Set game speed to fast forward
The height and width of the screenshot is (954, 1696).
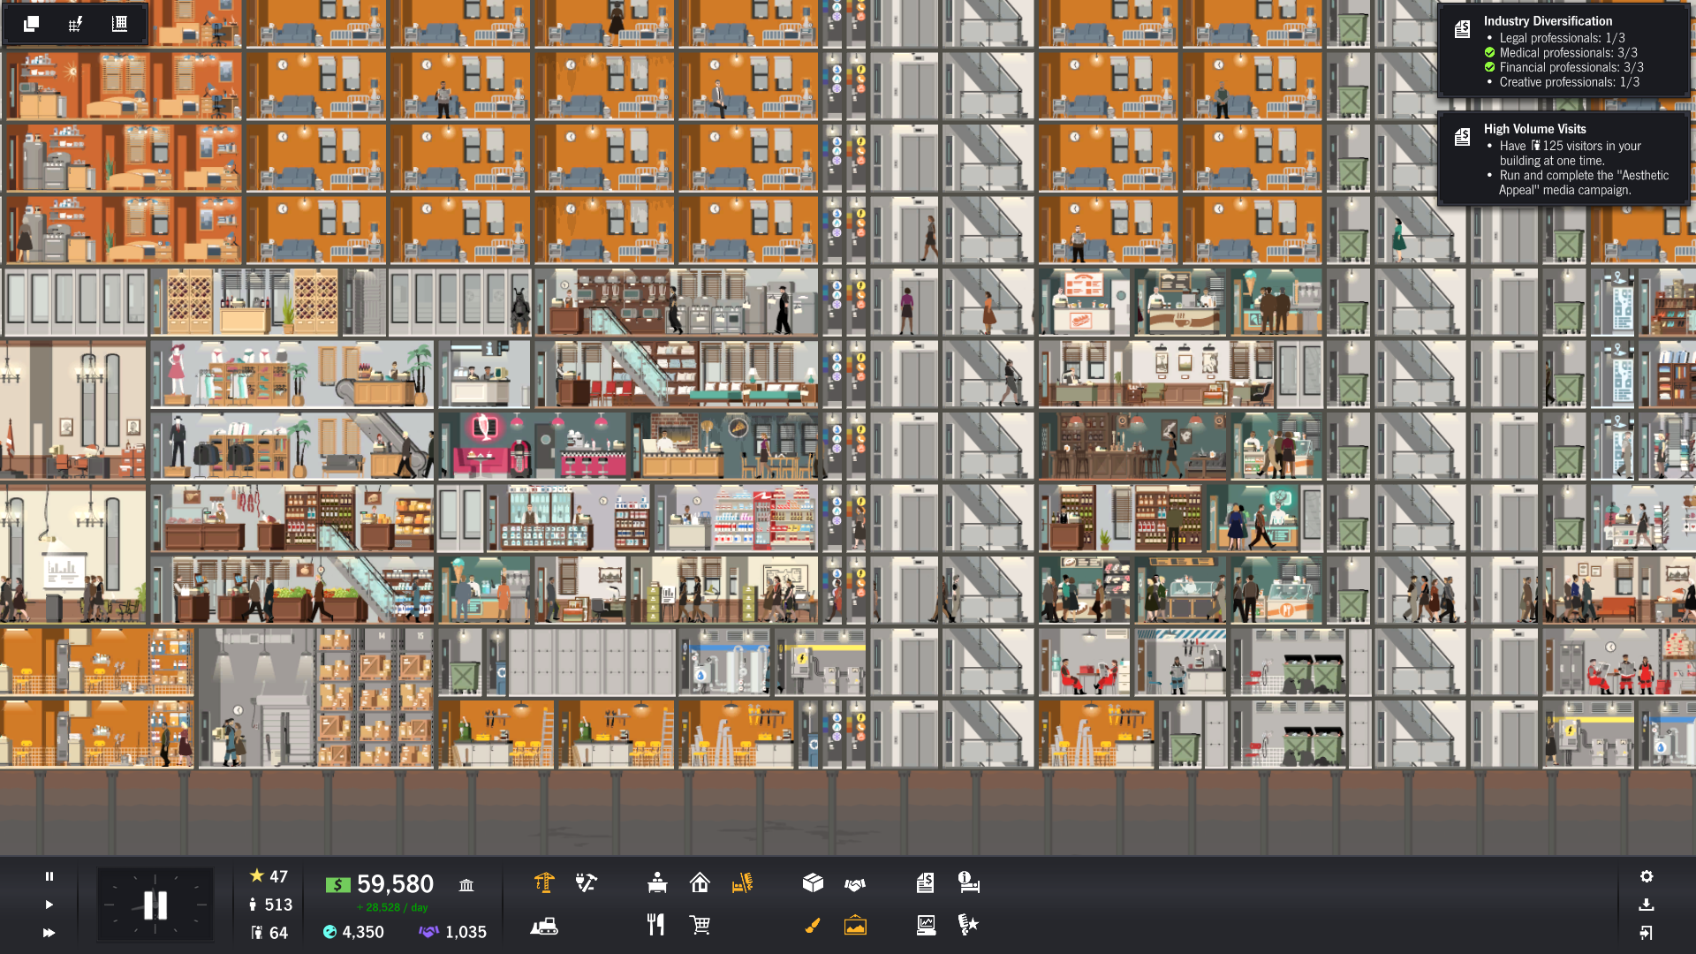(49, 933)
